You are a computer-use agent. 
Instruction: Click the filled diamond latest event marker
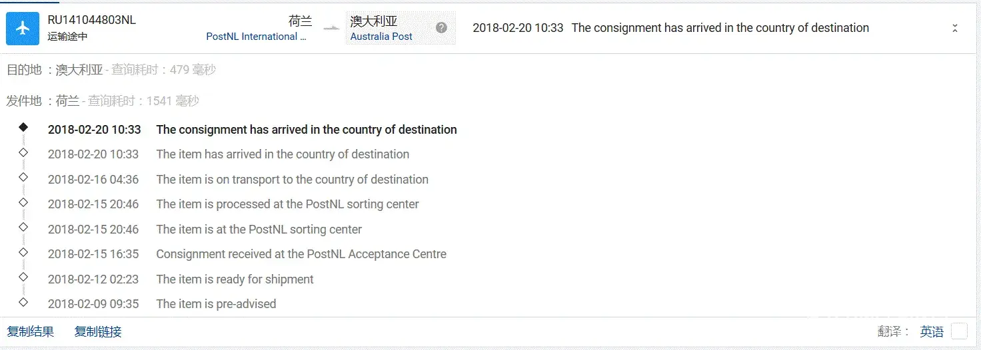coord(23,127)
